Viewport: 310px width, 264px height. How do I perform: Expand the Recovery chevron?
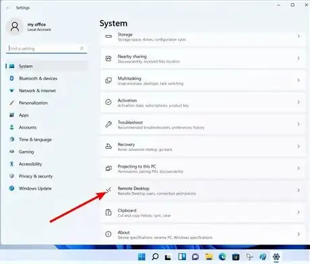coord(299,146)
